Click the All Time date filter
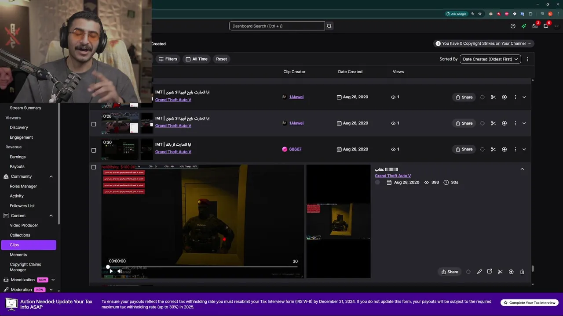The image size is (563, 316). pyautogui.click(x=197, y=59)
